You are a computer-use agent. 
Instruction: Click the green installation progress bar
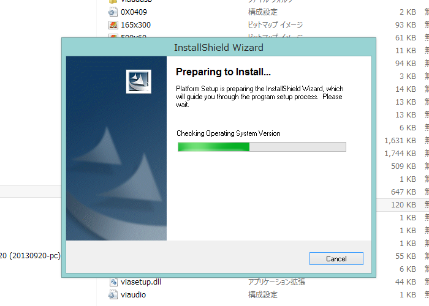pos(262,147)
